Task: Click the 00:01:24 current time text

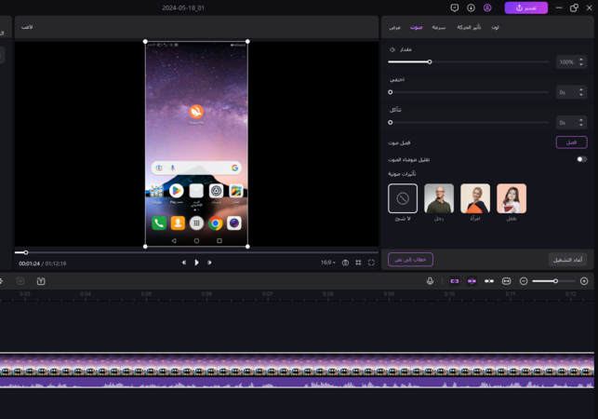Action: 29,264
